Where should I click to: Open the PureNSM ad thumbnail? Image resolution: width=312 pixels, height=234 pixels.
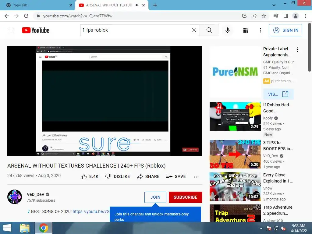tap(235, 72)
